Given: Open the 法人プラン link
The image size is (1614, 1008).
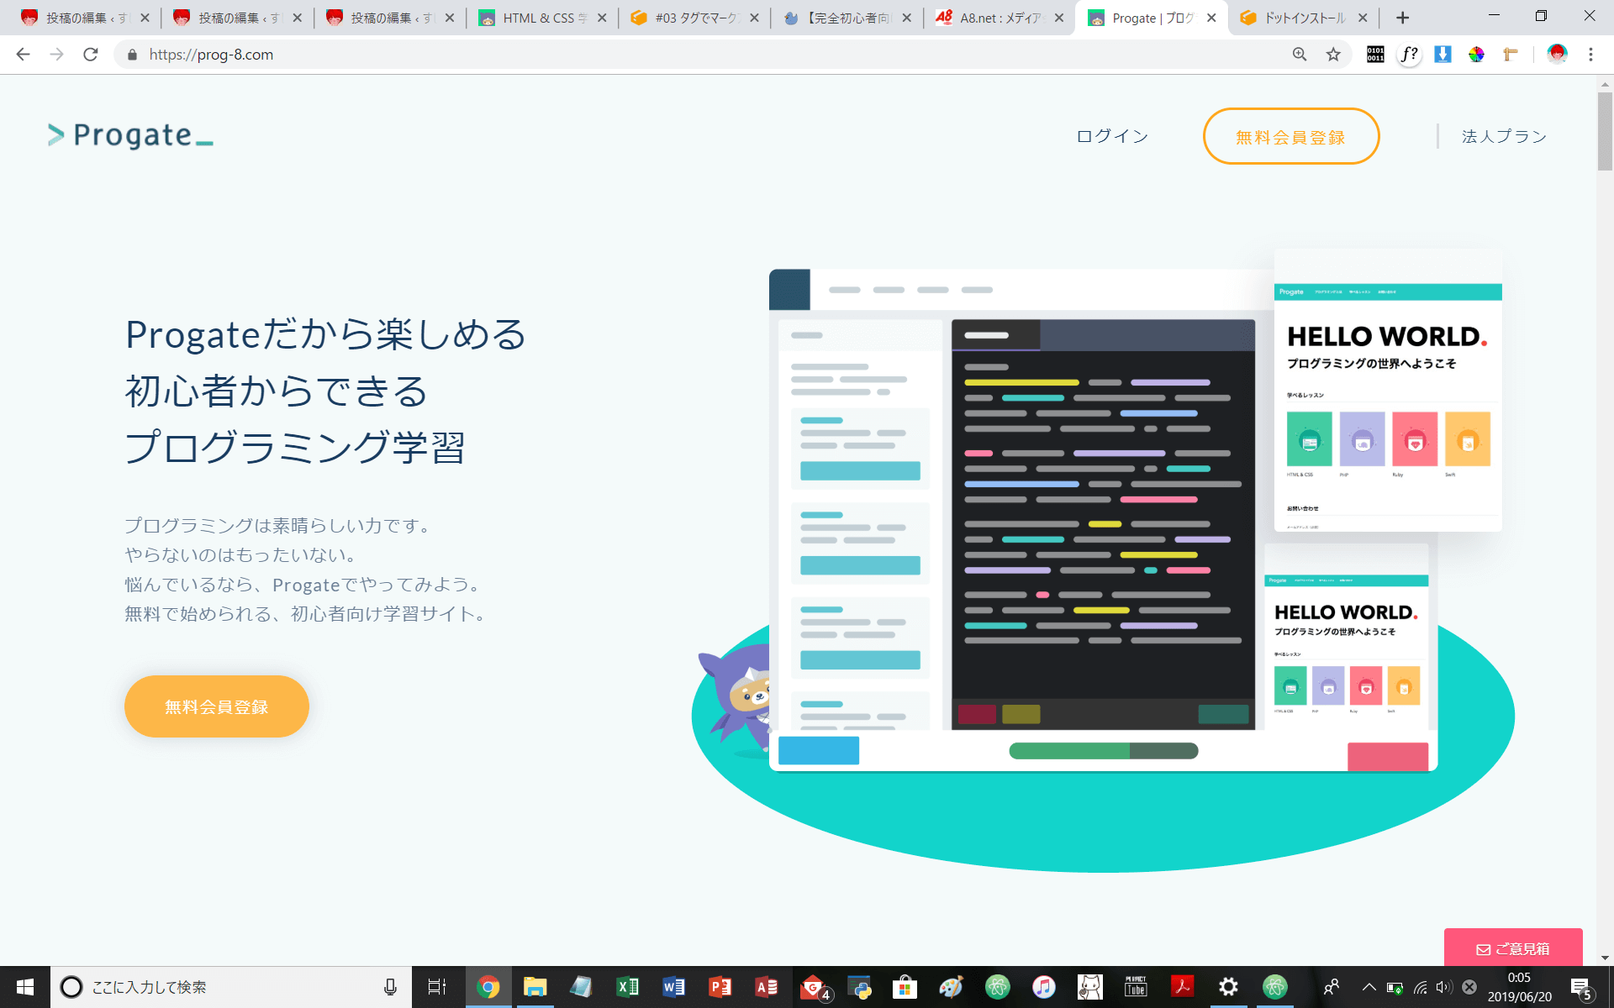Looking at the screenshot, I should tap(1504, 136).
